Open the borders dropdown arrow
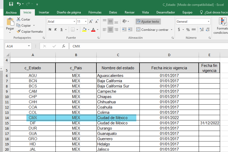228x152 pixels. pyautogui.click(x=77, y=30)
